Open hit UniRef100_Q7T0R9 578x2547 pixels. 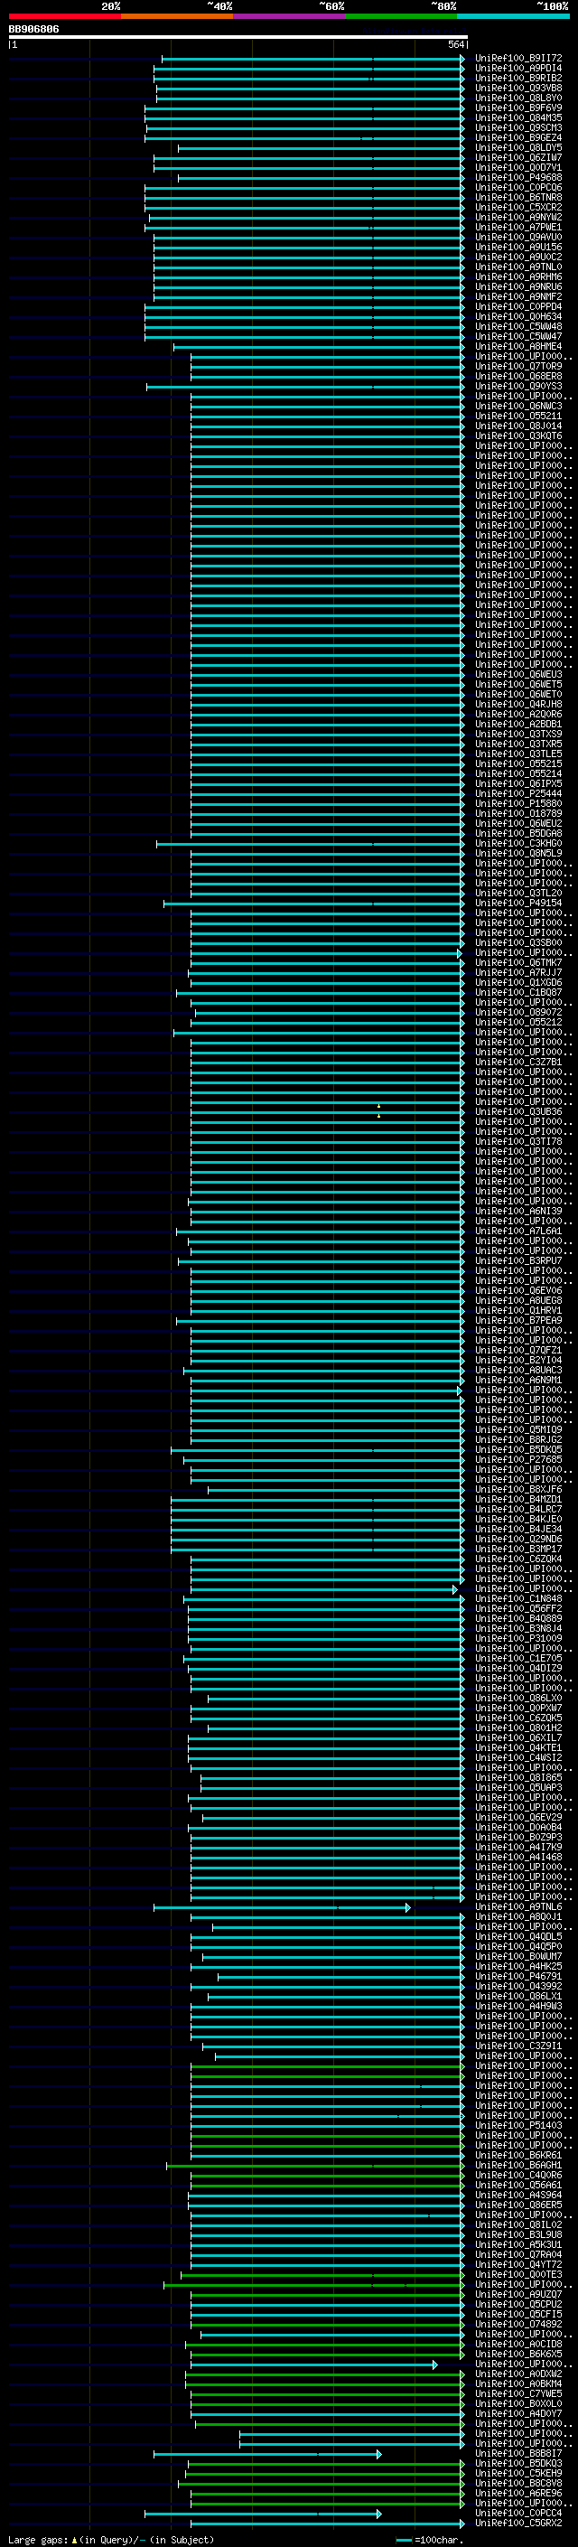coord(517,367)
